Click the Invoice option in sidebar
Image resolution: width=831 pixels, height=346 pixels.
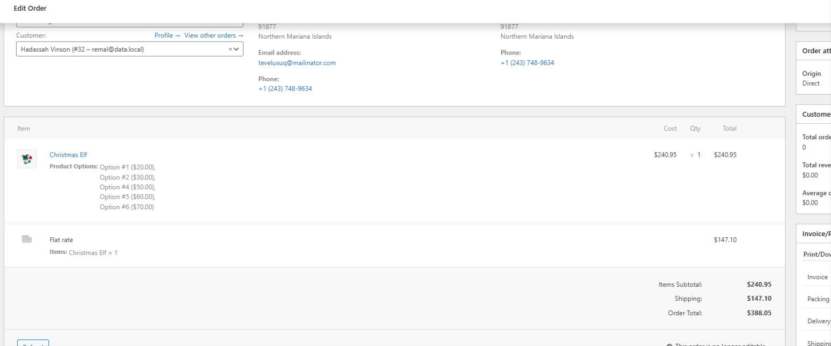click(818, 277)
